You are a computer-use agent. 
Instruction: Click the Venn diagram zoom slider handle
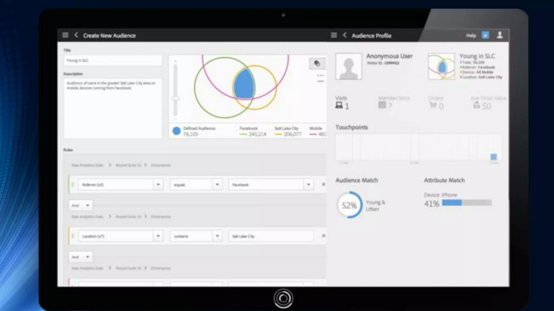[x=175, y=99]
